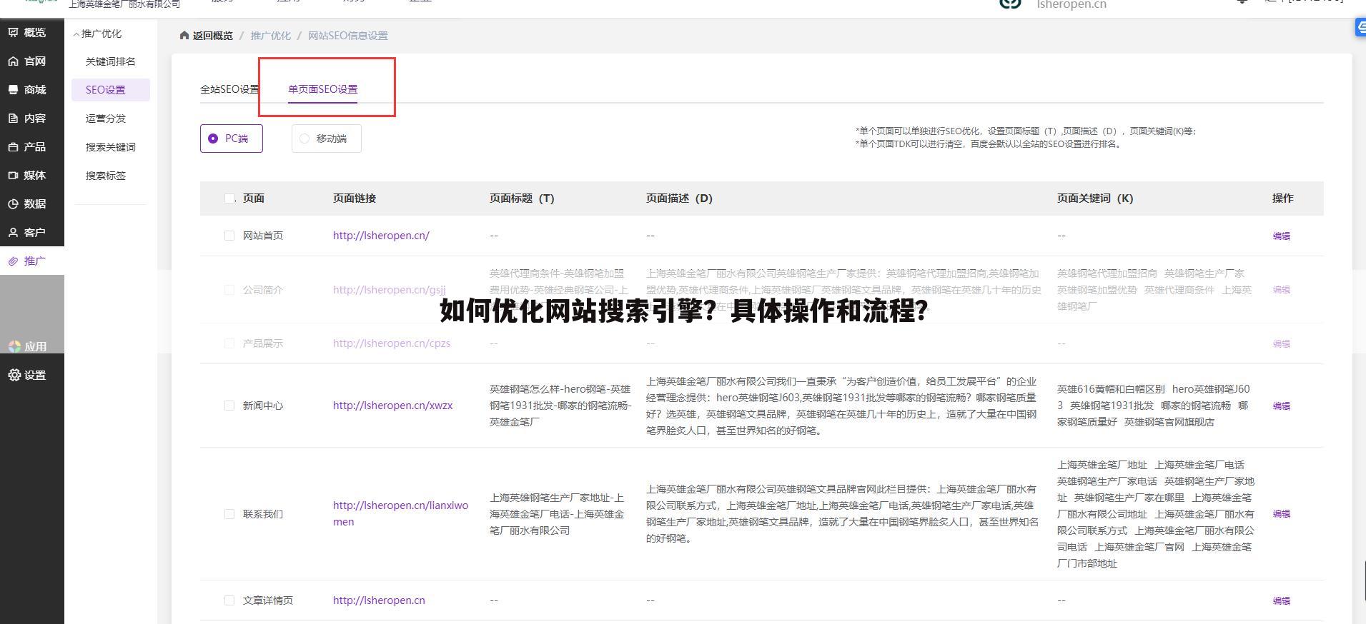Click 编辑 for the 产品展示 row
The image size is (1366, 624).
point(1281,343)
